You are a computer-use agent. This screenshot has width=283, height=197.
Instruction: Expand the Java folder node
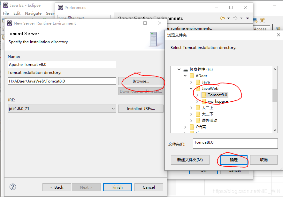tap(191, 82)
